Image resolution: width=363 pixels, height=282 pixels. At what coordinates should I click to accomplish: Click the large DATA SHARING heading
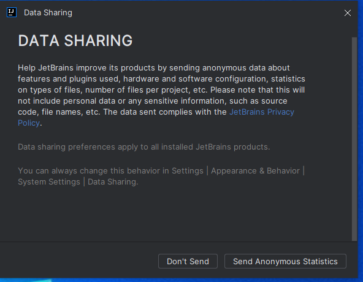click(75, 40)
